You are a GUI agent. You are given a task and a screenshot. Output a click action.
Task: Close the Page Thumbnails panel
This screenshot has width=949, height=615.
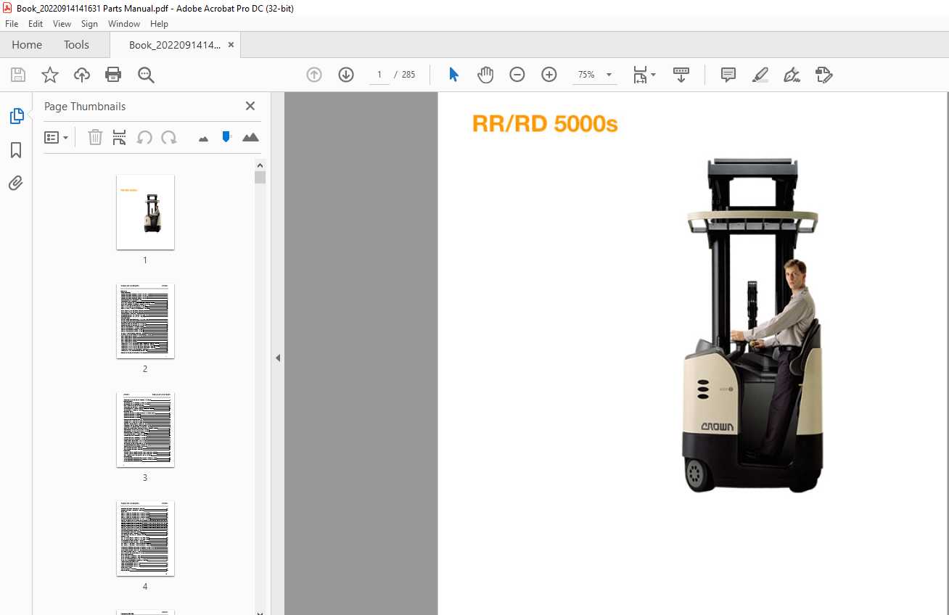point(250,106)
